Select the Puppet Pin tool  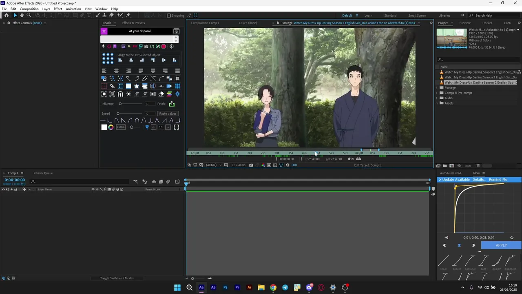[128, 15]
